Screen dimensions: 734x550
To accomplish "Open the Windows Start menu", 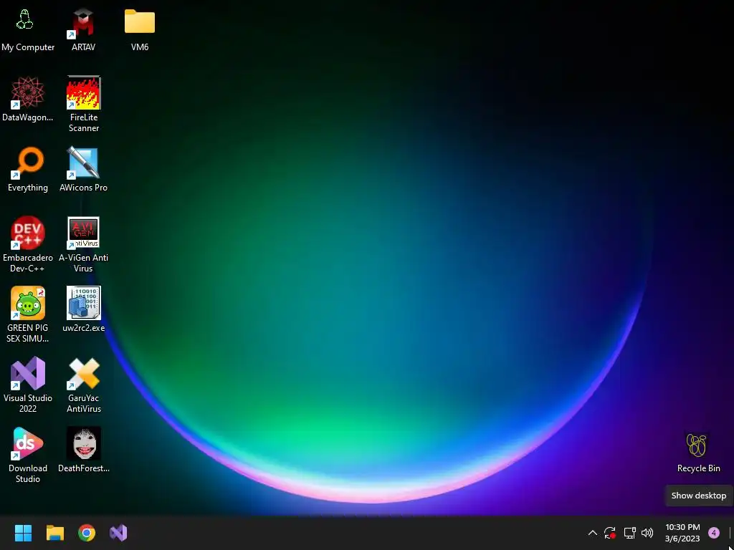I will [23, 533].
